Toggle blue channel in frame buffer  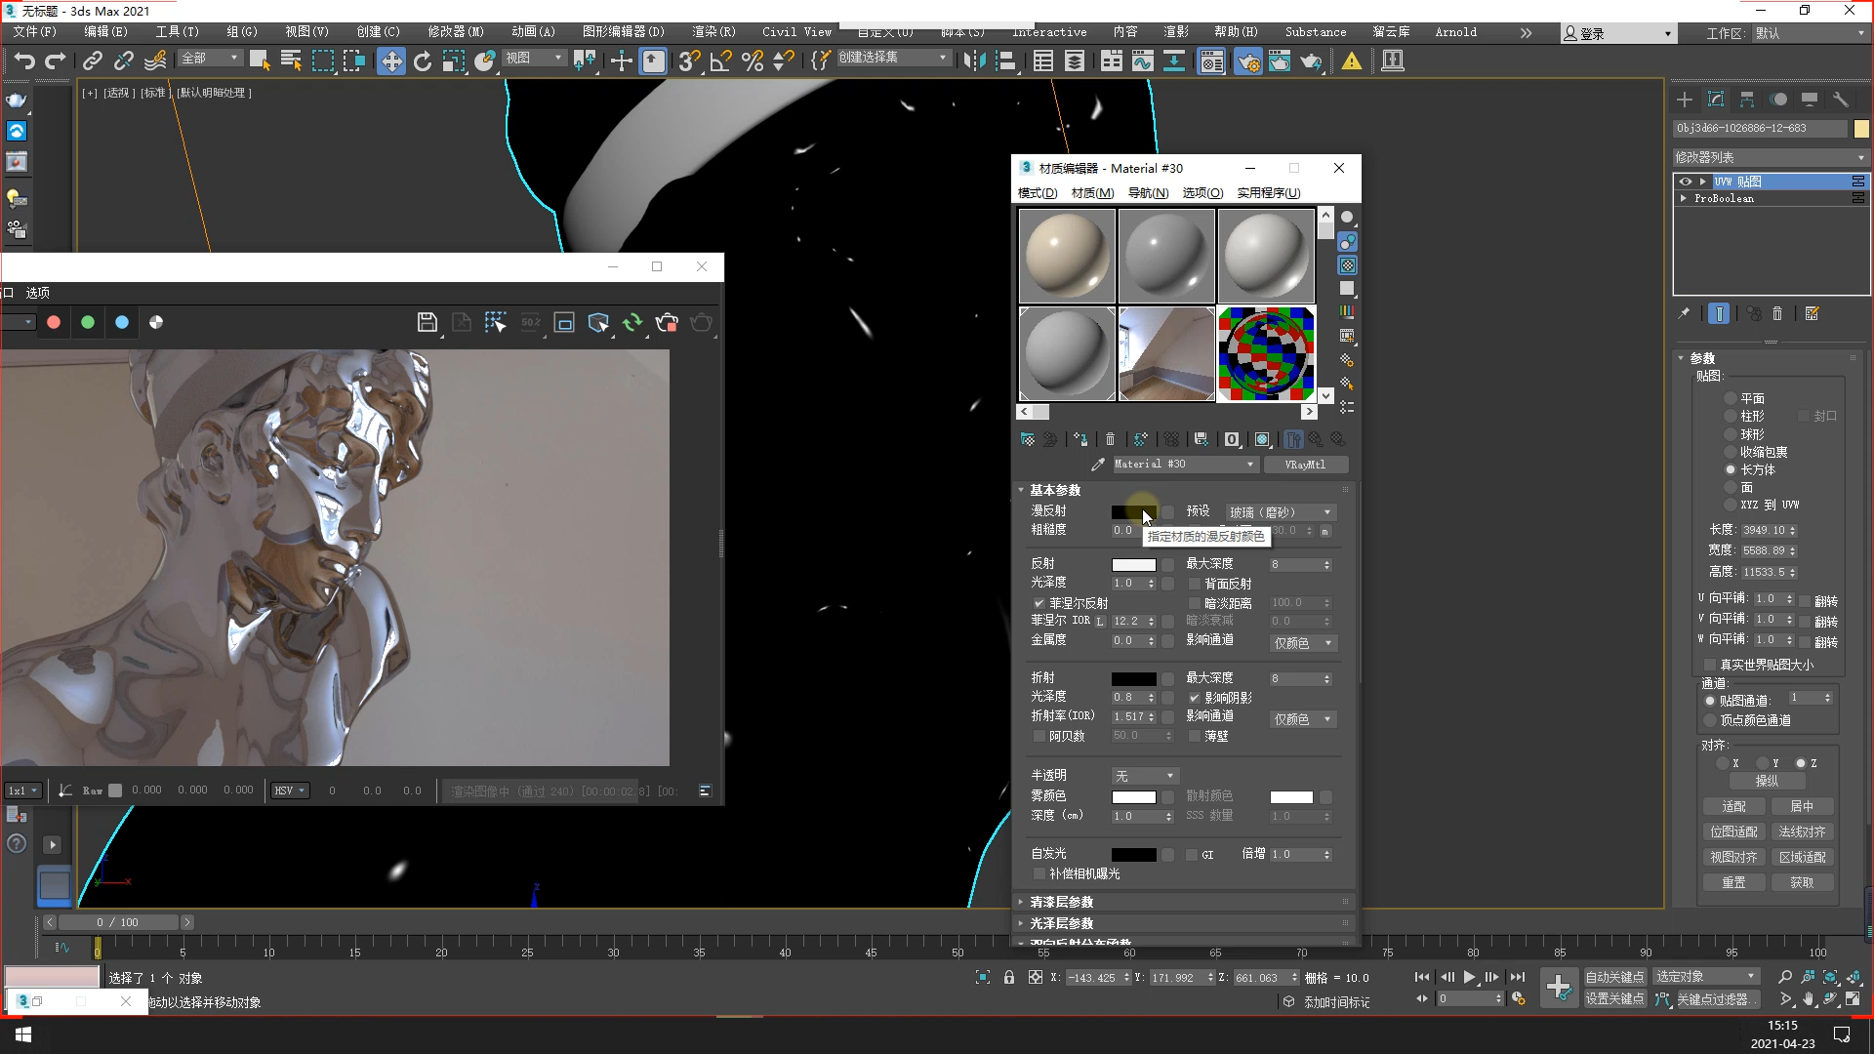[x=122, y=322]
